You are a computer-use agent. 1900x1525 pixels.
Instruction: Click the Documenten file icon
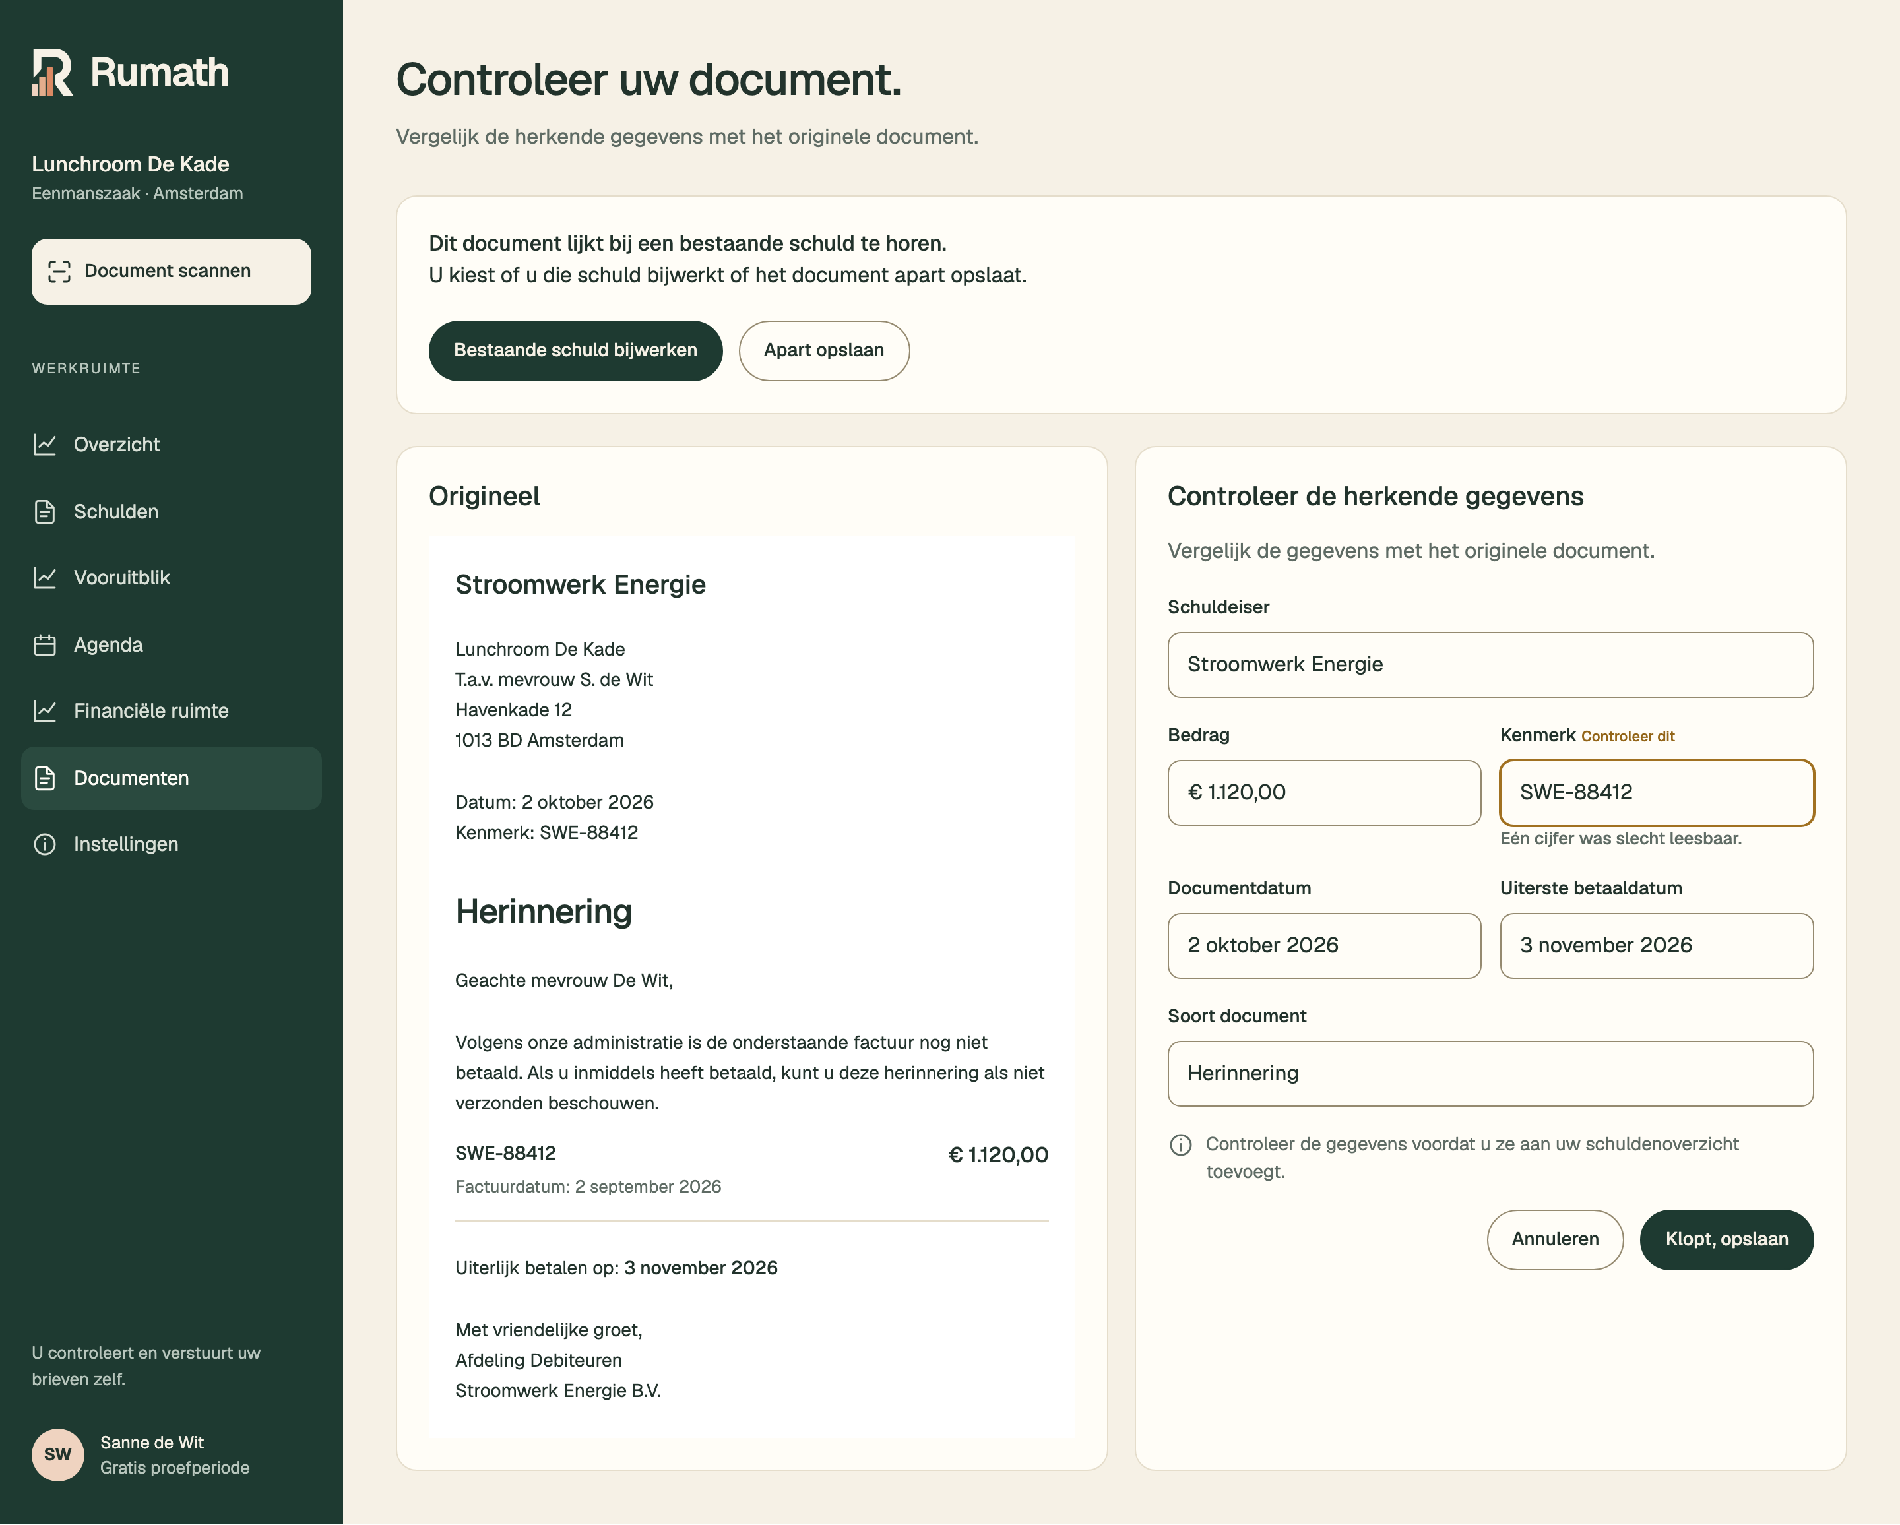click(45, 779)
